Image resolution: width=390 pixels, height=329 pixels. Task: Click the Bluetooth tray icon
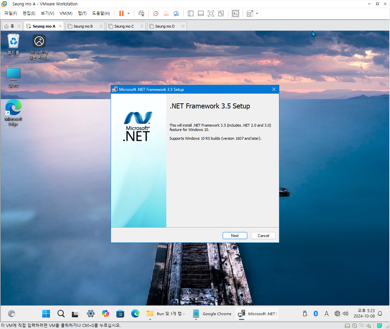[x=316, y=314]
